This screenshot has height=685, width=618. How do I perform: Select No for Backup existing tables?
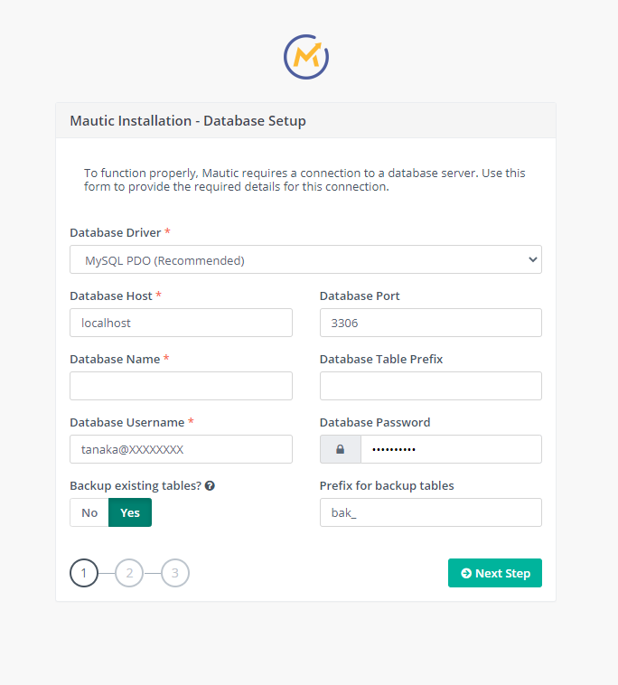click(89, 512)
